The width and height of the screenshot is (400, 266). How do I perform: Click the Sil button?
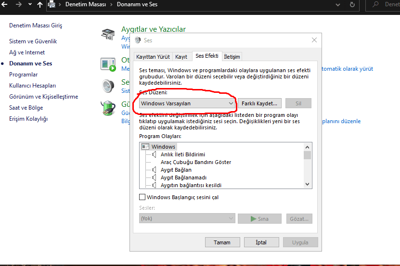298,103
